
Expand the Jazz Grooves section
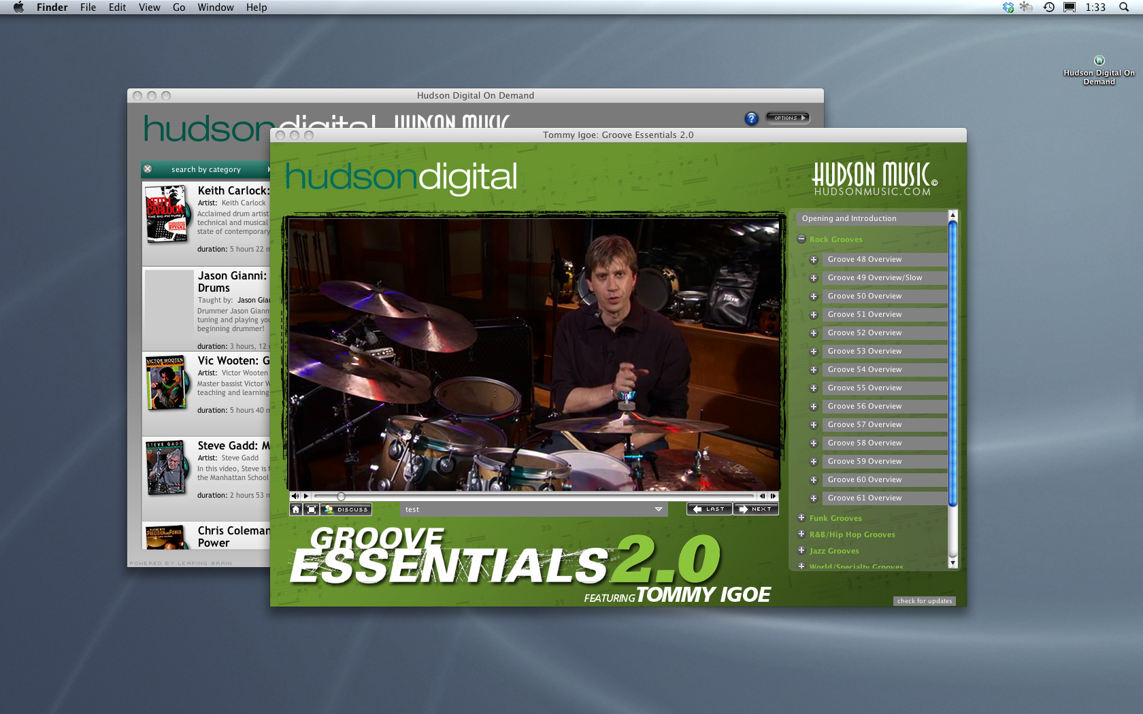coord(801,550)
